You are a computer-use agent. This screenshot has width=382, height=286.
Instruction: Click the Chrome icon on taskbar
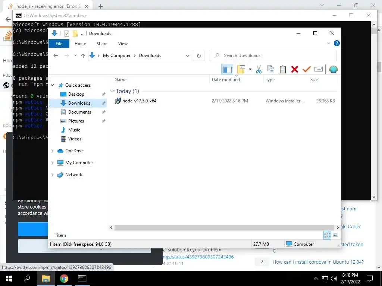point(64,279)
